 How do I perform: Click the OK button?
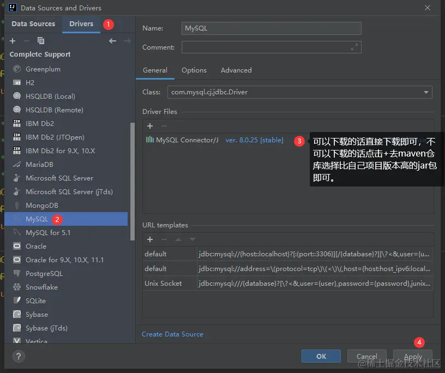[x=321, y=356]
